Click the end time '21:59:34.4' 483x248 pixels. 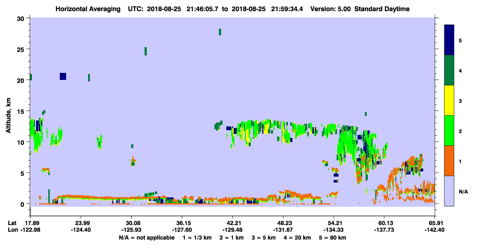click(x=288, y=9)
